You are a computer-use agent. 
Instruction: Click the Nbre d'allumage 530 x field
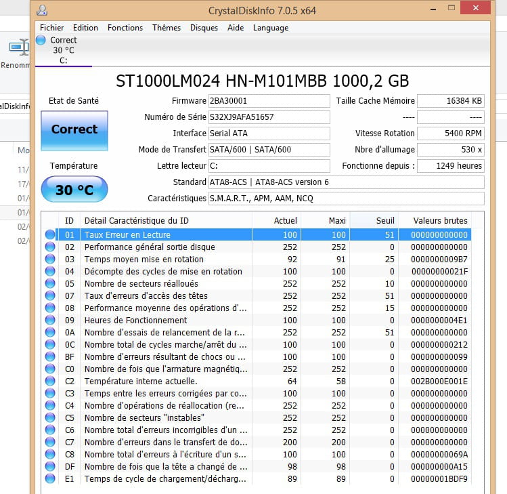click(x=451, y=150)
